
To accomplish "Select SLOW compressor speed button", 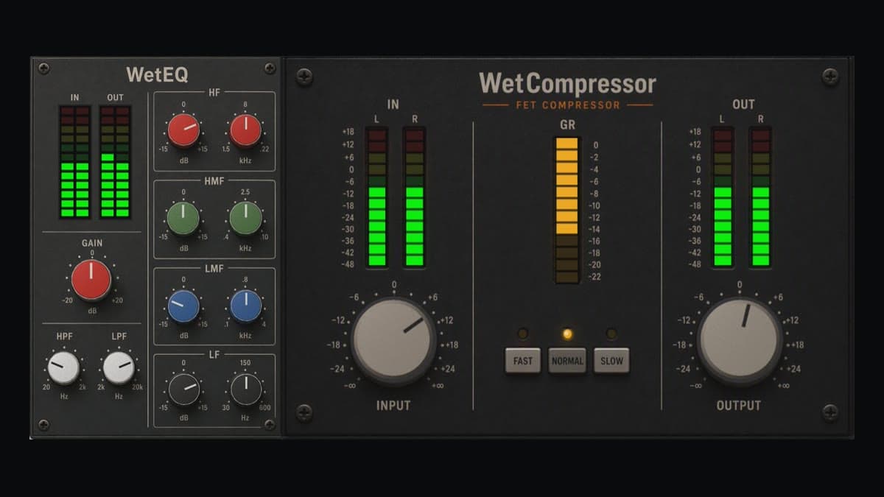I will point(611,361).
